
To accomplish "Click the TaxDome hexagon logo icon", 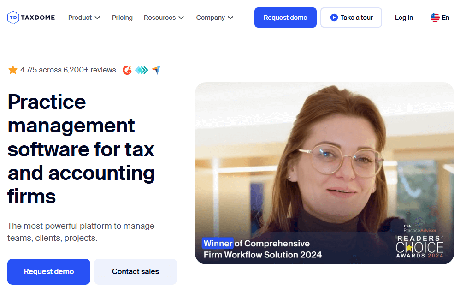I will click(13, 18).
